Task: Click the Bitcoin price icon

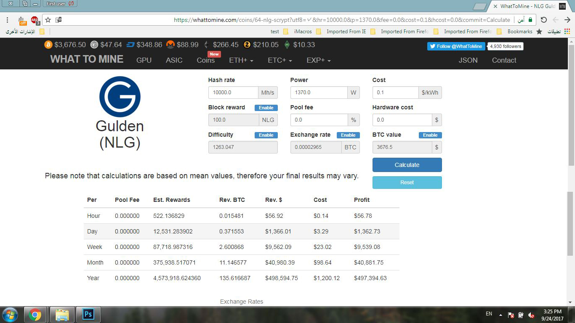Action: pyautogui.click(x=48, y=45)
